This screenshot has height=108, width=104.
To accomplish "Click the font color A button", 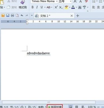I will pyautogui.click(x=73, y=7).
